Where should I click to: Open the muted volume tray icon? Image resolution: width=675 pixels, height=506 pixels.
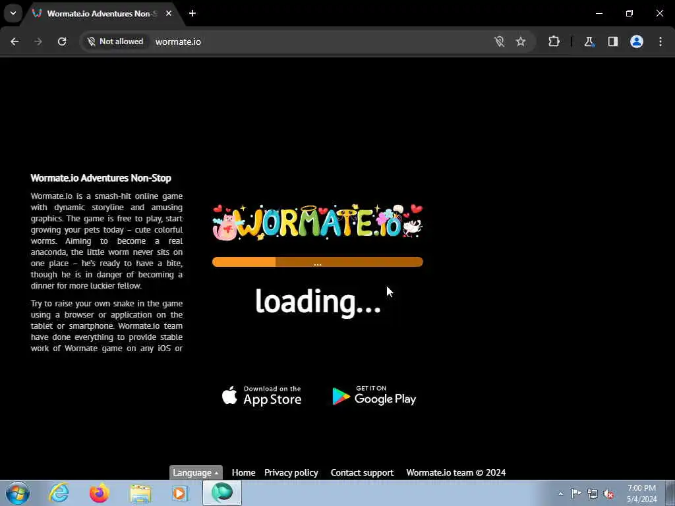click(x=608, y=494)
